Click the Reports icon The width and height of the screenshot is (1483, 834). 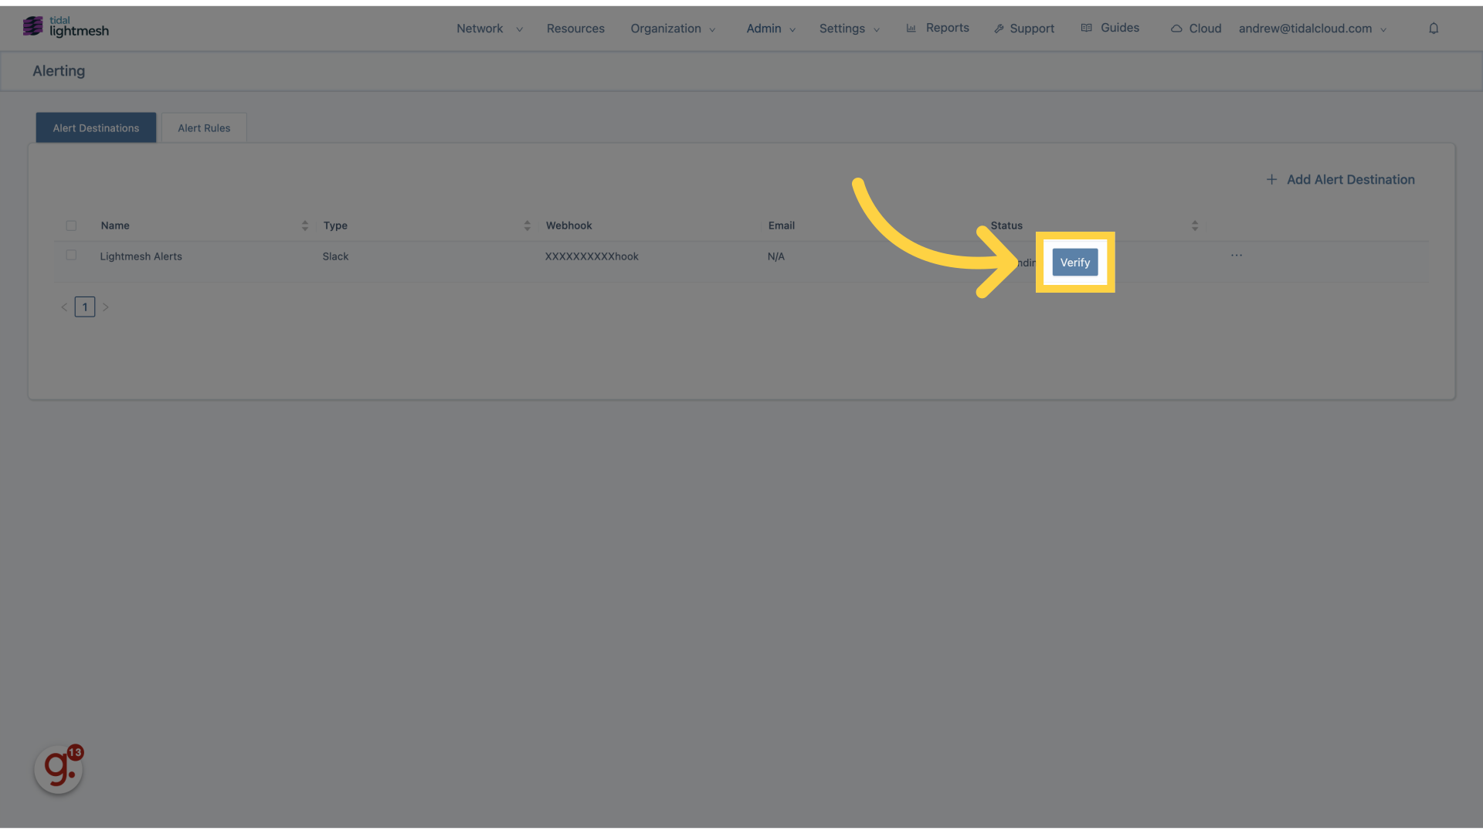point(911,28)
